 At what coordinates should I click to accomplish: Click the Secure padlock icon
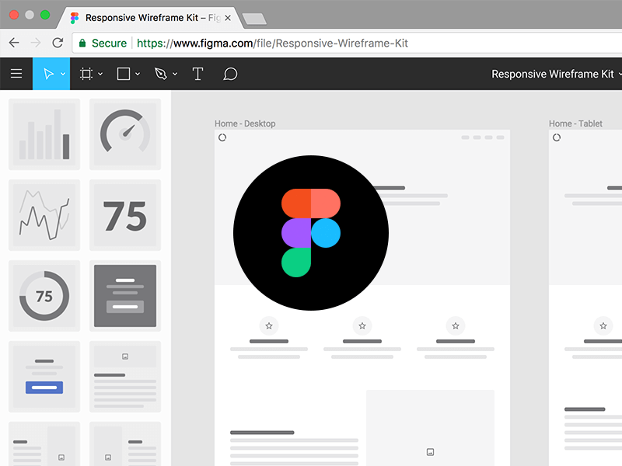(x=82, y=43)
